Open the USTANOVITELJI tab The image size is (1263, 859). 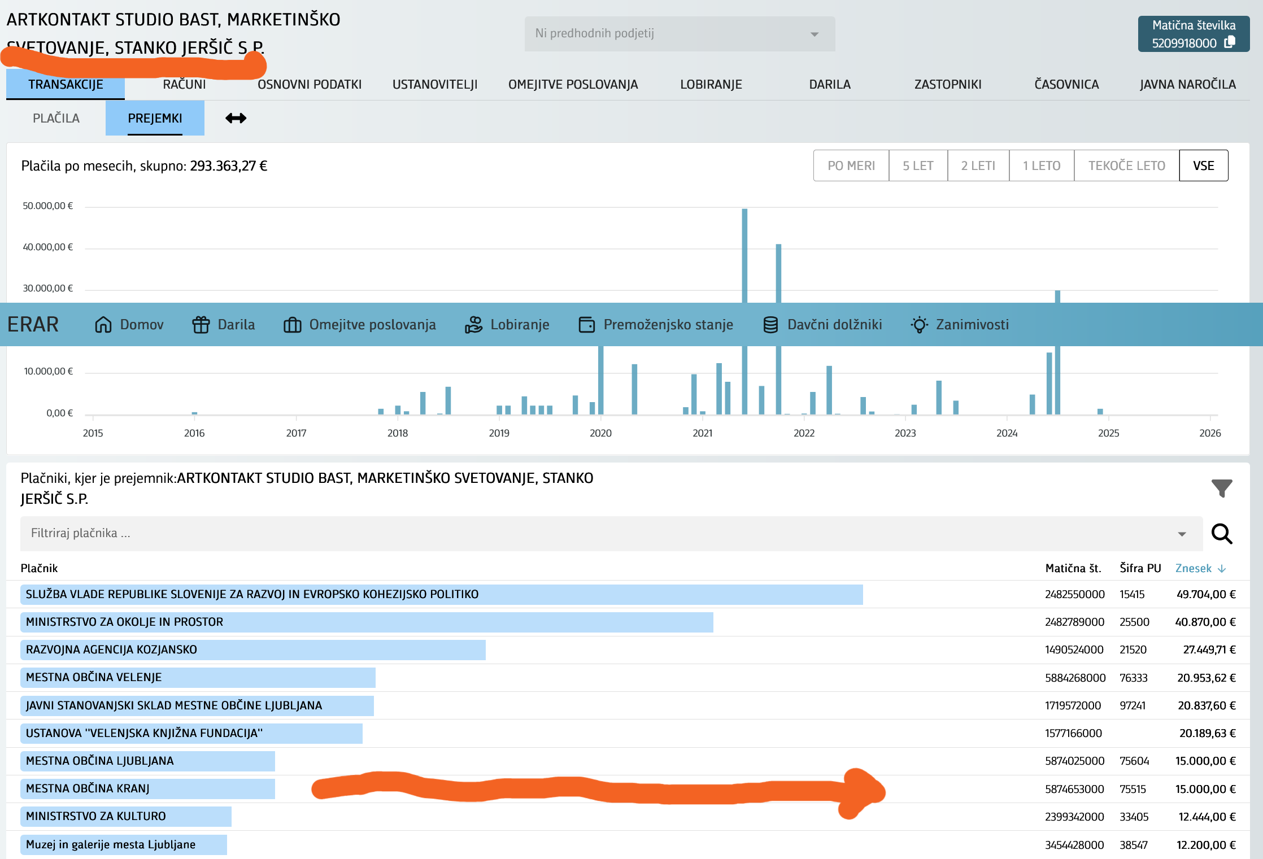pyautogui.click(x=435, y=84)
